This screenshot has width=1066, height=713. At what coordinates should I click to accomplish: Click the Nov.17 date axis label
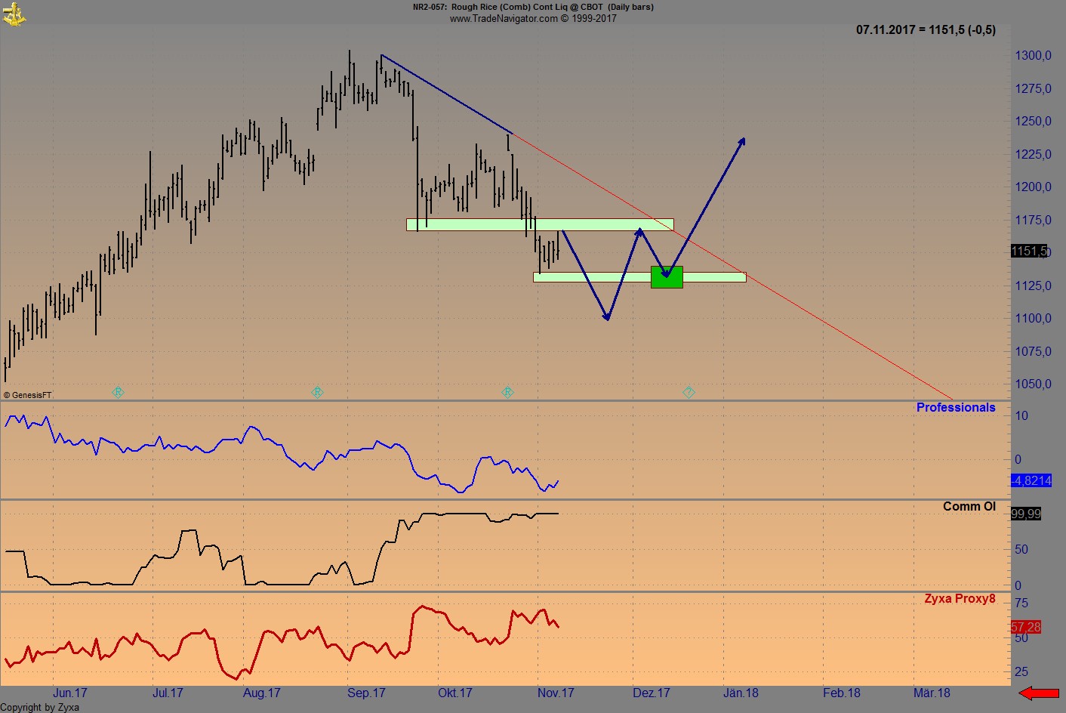click(x=556, y=693)
